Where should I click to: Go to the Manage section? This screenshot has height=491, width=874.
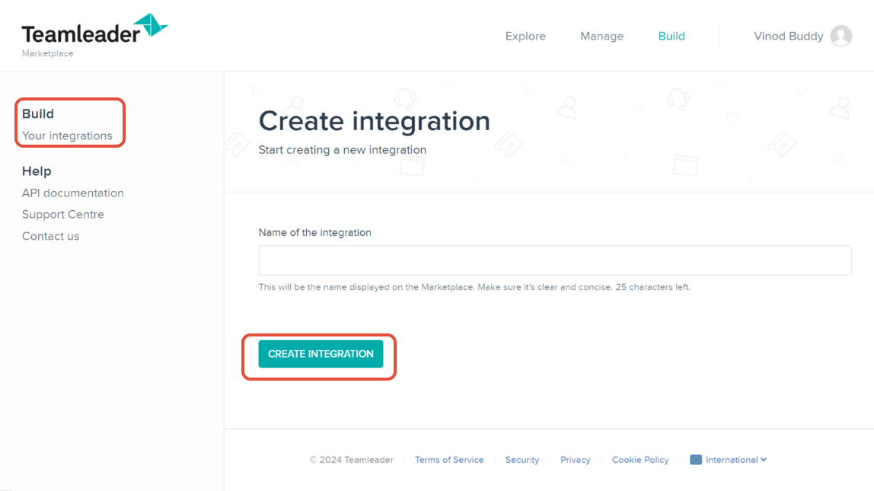pyautogui.click(x=601, y=36)
